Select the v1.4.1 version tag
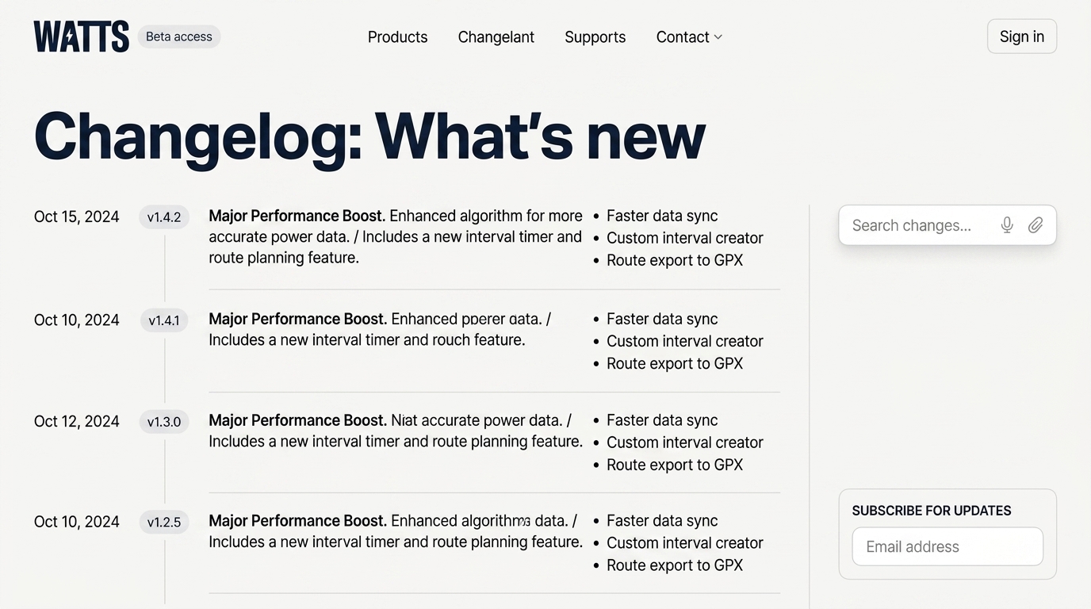 tap(164, 320)
